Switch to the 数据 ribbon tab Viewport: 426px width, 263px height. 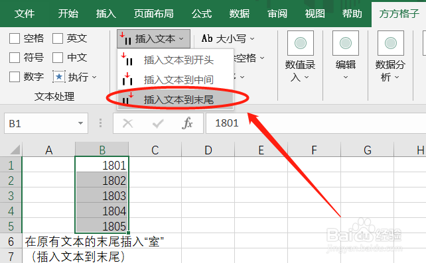240,13
